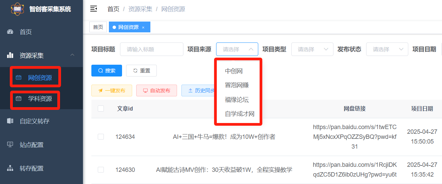Close the 网创资源 tab with x icon
Viewport: 442px width, 184px height.
143,27
